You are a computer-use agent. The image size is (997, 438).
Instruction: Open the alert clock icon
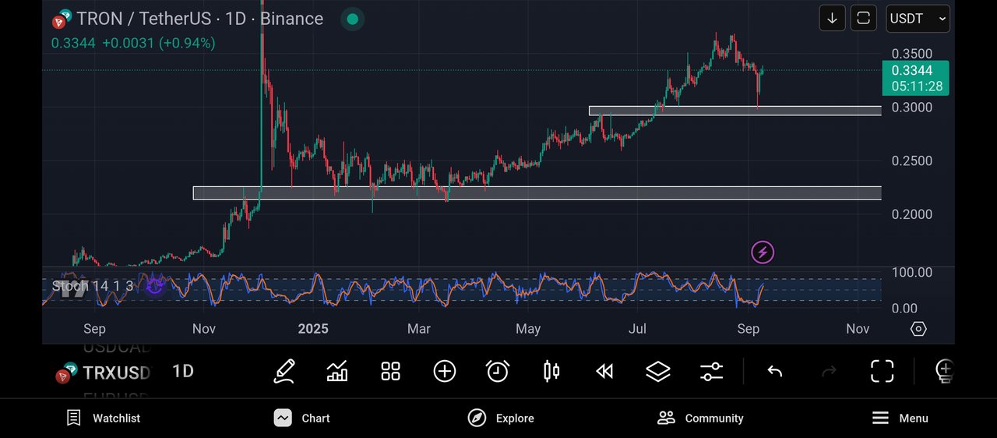pos(498,371)
